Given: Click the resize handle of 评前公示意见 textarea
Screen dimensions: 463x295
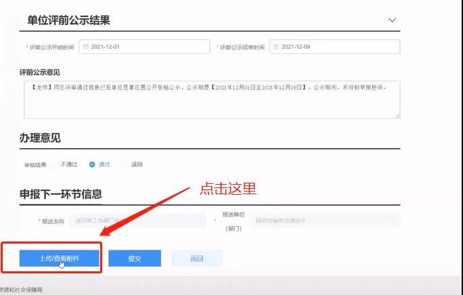Looking at the screenshot, I should (x=397, y=116).
